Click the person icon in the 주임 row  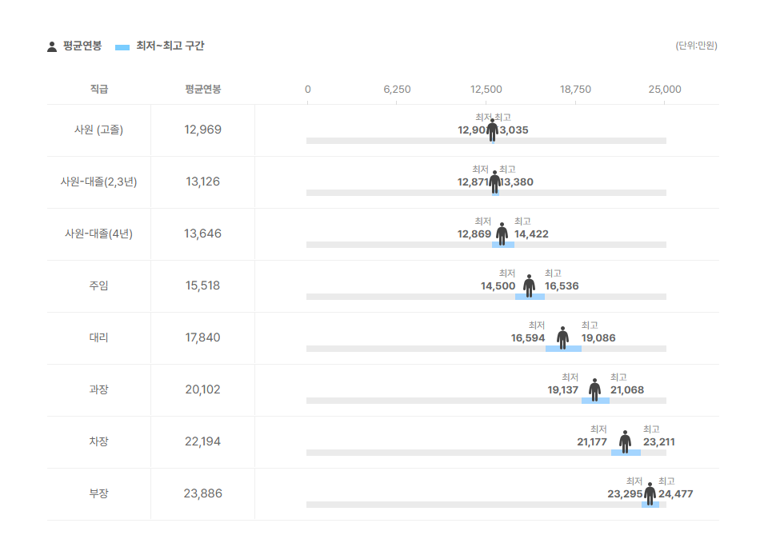529,285
